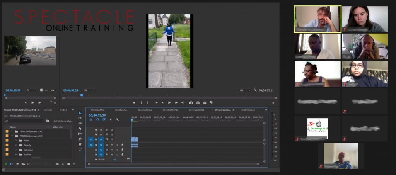Select the Hand tool
396x175 pixels.
pos(80,144)
